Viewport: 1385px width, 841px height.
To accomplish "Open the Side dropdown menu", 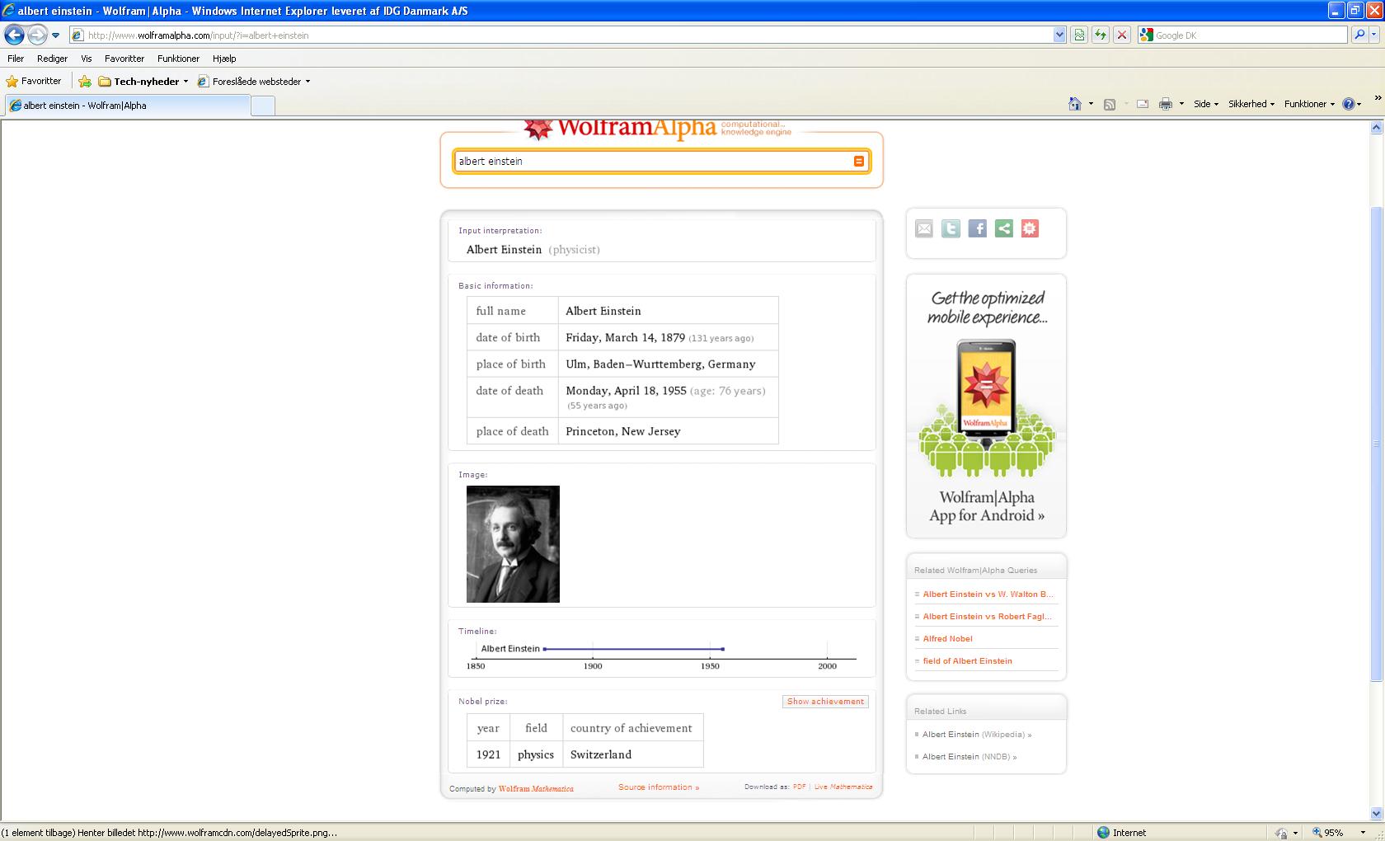I will (1205, 104).
